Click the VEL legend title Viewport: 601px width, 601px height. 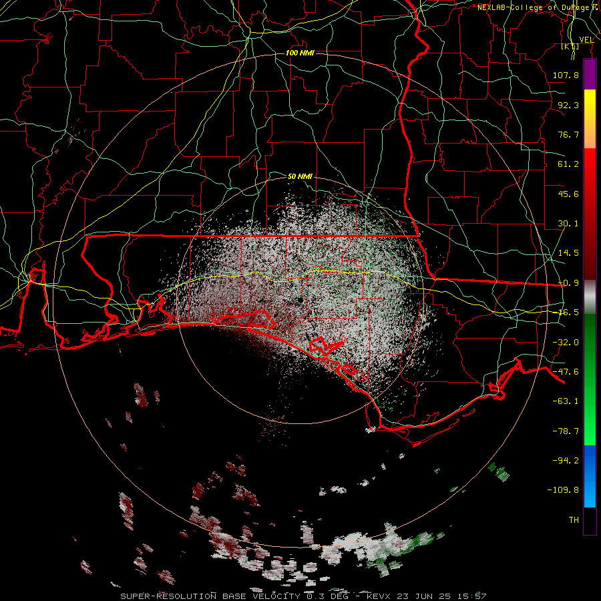587,39
